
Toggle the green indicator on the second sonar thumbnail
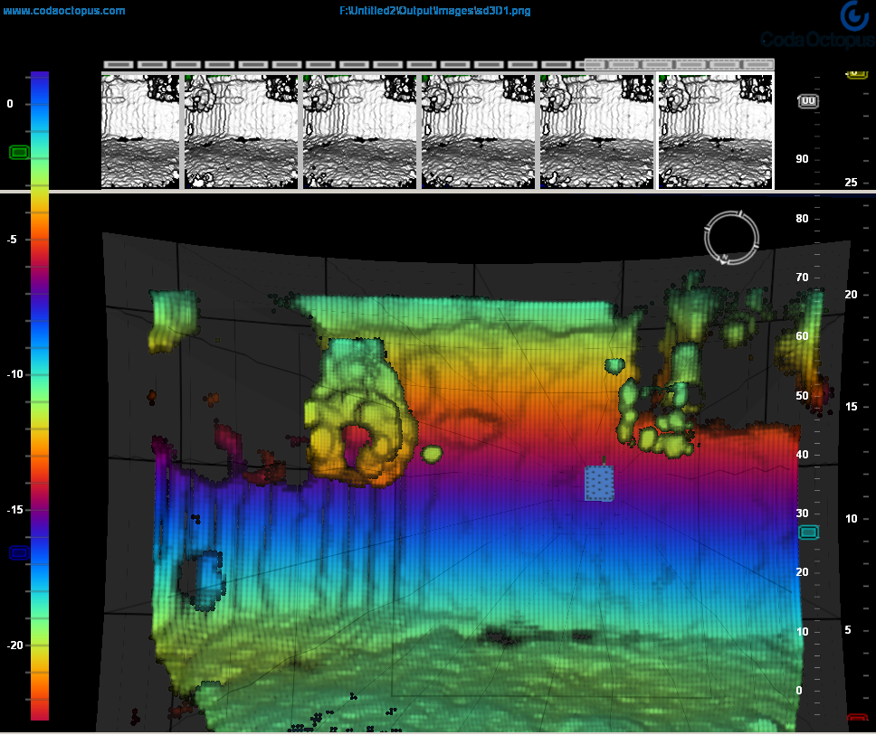(x=188, y=80)
